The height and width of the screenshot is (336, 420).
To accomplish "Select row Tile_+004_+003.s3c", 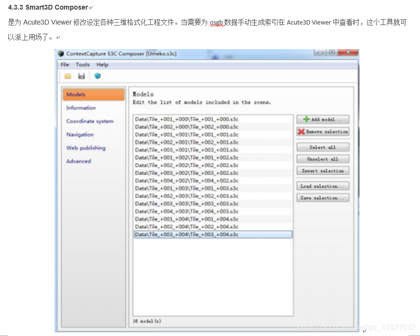I will tap(213, 211).
